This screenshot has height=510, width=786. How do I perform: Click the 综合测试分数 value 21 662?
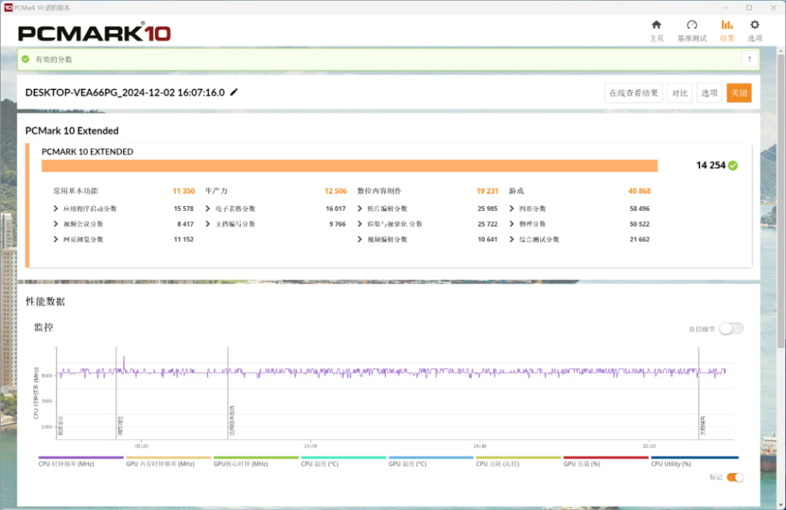[640, 239]
